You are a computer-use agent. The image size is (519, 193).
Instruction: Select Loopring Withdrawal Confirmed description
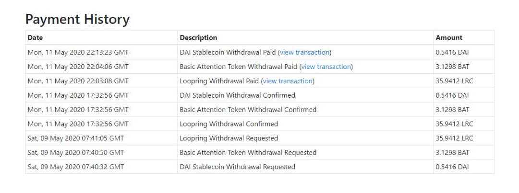(x=229, y=124)
